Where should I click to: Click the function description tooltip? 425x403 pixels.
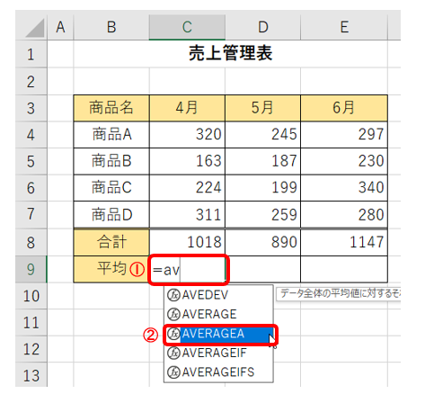pyautogui.click(x=338, y=294)
